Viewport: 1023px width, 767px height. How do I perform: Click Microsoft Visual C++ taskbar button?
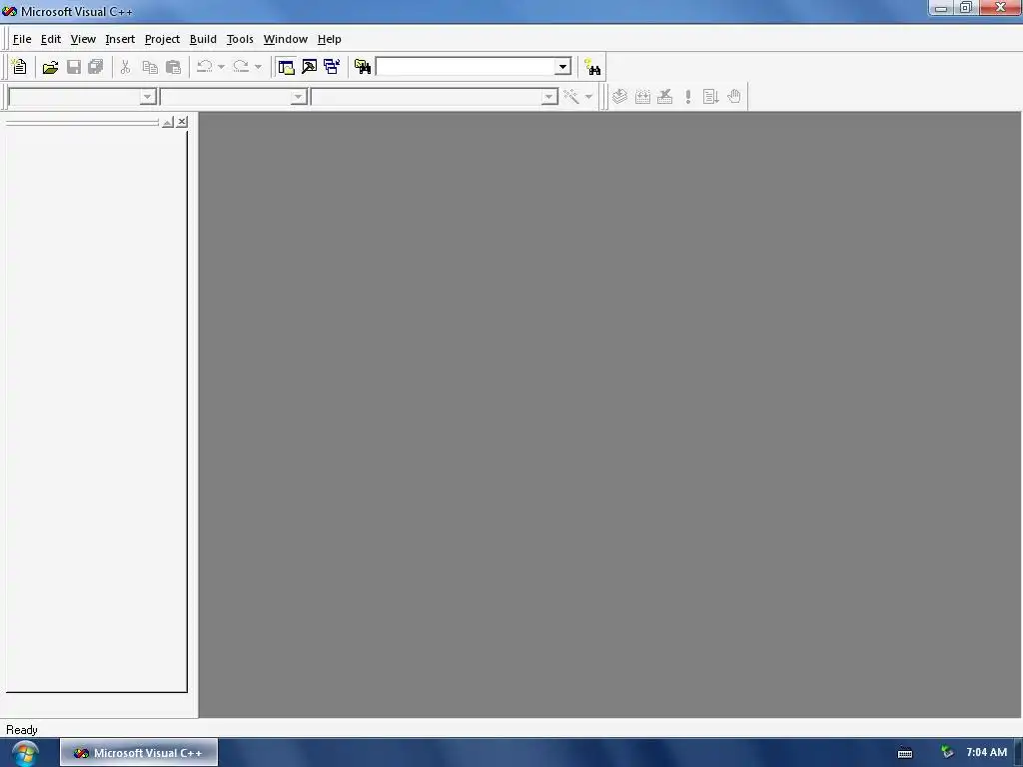(x=139, y=753)
